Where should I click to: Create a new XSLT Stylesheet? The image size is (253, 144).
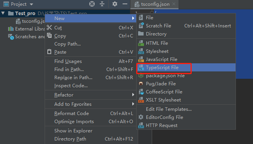click(x=186, y=100)
